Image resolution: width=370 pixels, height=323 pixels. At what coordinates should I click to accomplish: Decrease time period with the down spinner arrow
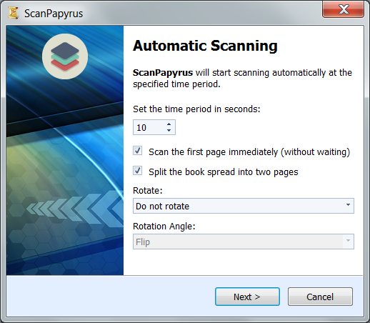click(169, 130)
